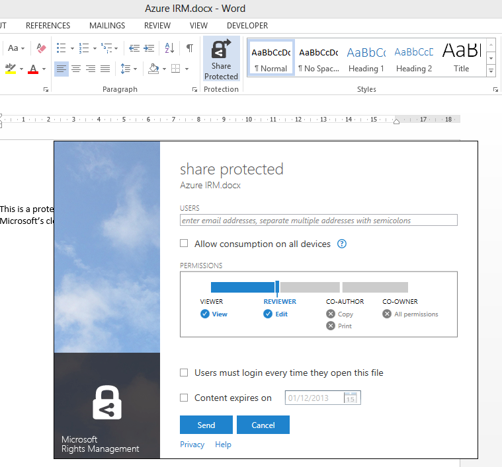
Task: Click the Copy permission X icon
Action: tap(331, 314)
